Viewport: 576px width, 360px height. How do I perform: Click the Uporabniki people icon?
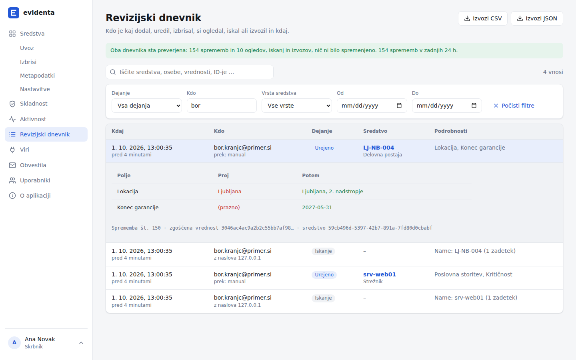[x=12, y=180]
